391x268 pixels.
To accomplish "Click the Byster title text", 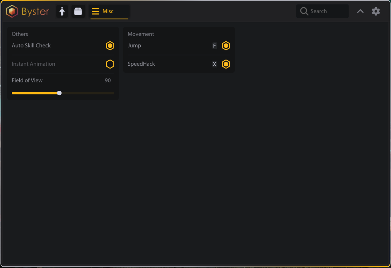I will (x=35, y=11).
